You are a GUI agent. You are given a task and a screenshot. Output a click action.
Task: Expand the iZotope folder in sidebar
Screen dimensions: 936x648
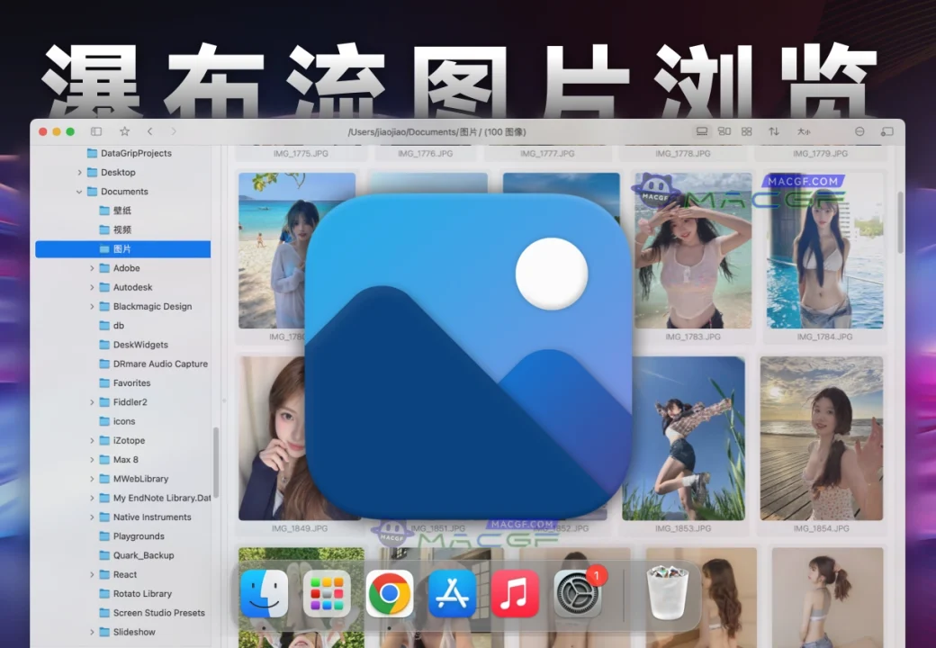click(x=91, y=440)
